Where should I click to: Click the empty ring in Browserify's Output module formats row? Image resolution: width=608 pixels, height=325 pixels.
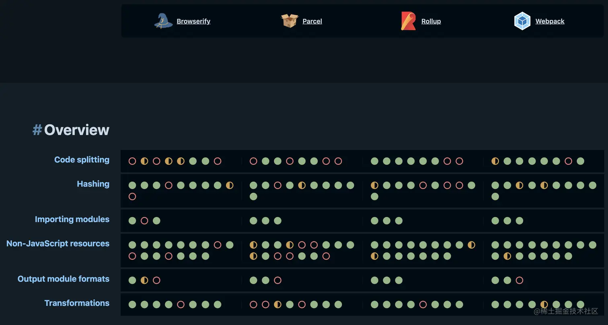click(x=156, y=280)
